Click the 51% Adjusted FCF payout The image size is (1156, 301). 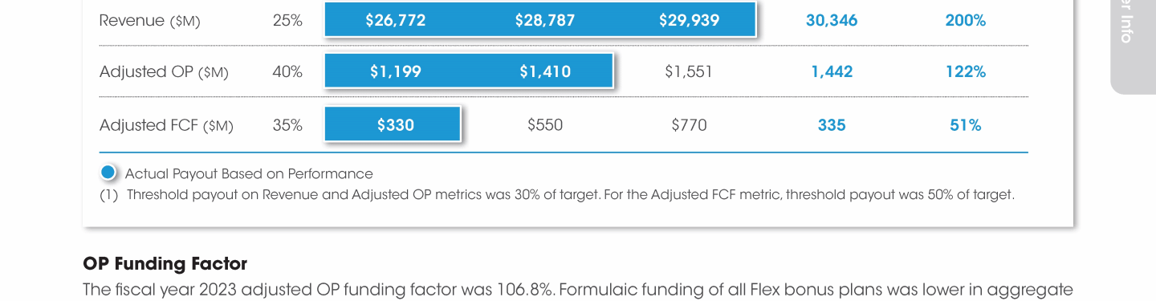[966, 125]
